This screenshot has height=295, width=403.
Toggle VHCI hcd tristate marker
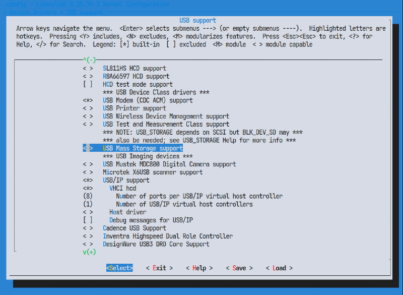88,188
